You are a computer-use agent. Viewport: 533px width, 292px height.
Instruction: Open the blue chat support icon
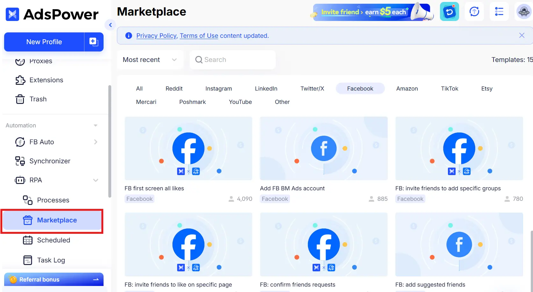pyautogui.click(x=450, y=12)
